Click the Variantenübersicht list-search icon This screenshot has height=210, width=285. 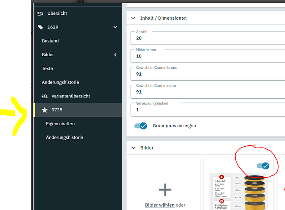coord(45,96)
